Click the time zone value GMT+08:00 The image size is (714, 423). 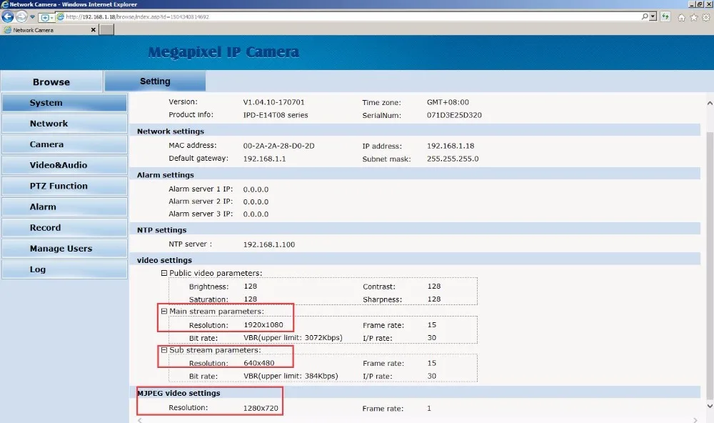[x=448, y=102]
